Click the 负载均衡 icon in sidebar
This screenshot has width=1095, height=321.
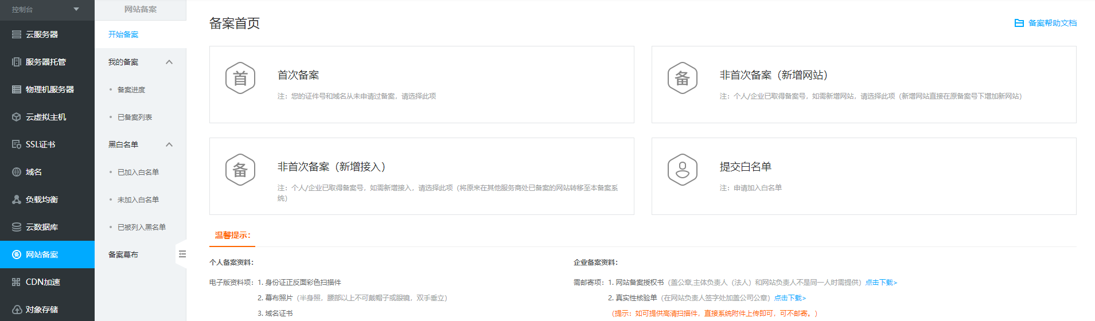(x=17, y=199)
